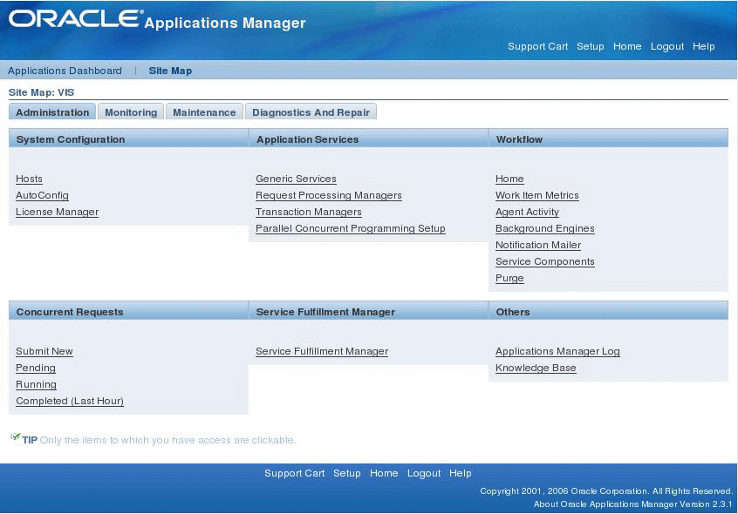The height and width of the screenshot is (514, 738).
Task: Submit New concurrent request
Action: (44, 351)
